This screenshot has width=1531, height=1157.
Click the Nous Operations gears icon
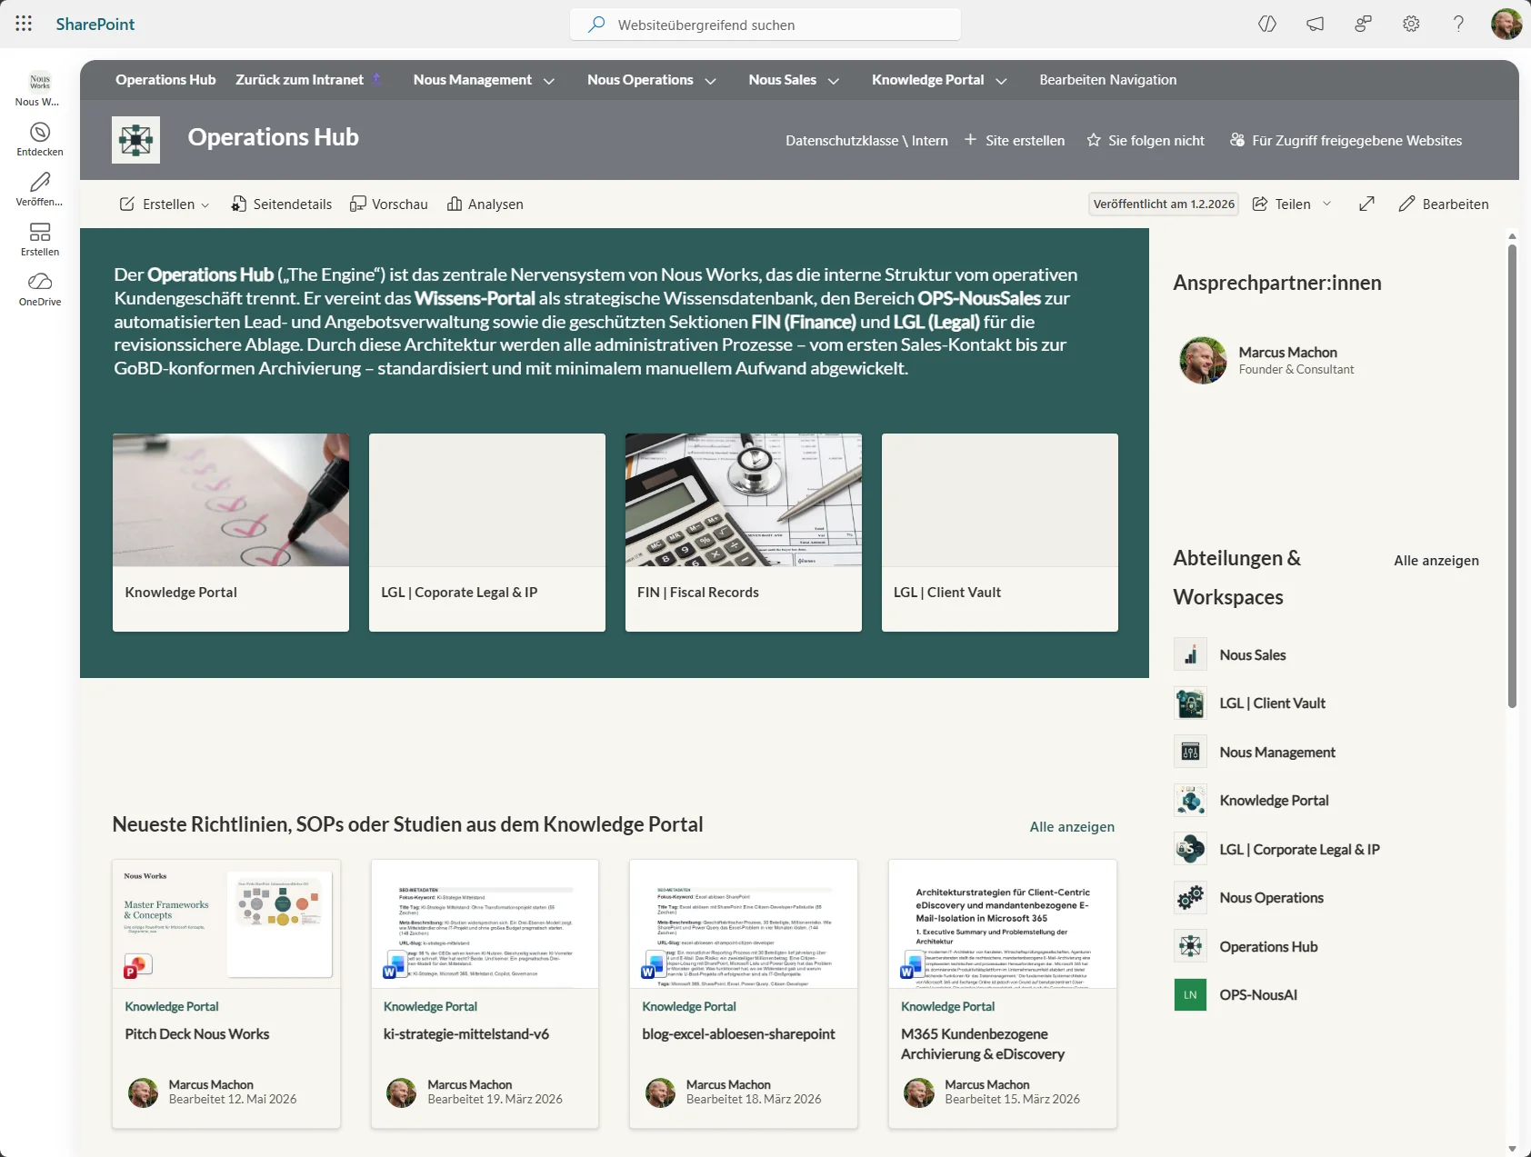[1190, 898]
